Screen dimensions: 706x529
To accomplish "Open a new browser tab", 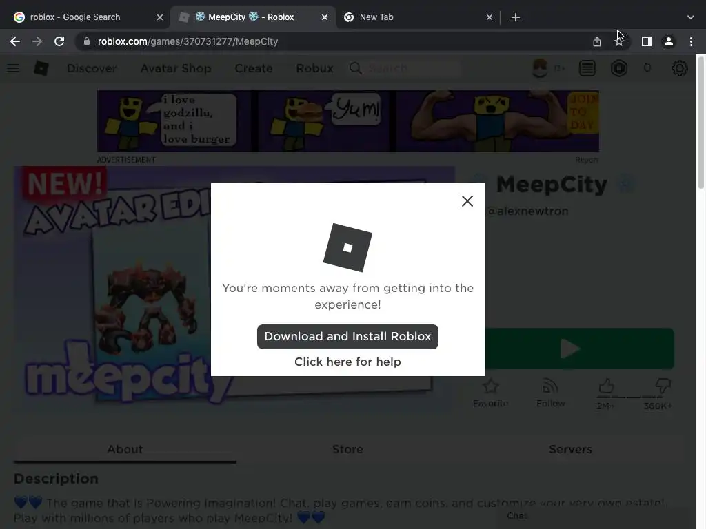I will [x=516, y=17].
